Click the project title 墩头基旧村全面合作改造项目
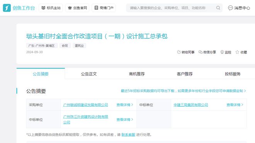This screenshot has width=255, height=143. click(97, 36)
